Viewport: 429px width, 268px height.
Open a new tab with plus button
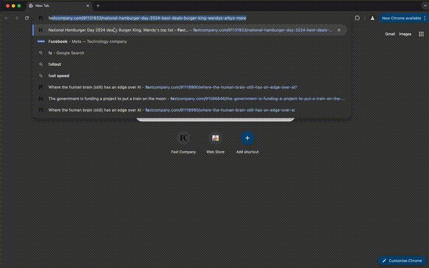(x=98, y=6)
